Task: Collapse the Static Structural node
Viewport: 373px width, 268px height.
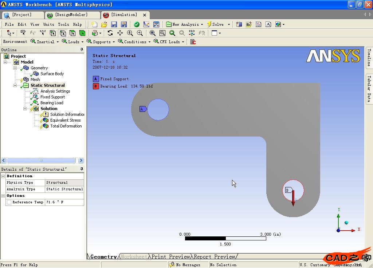Action: 15,85
